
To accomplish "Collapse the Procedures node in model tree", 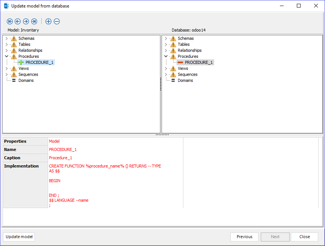I will tap(6, 56).
